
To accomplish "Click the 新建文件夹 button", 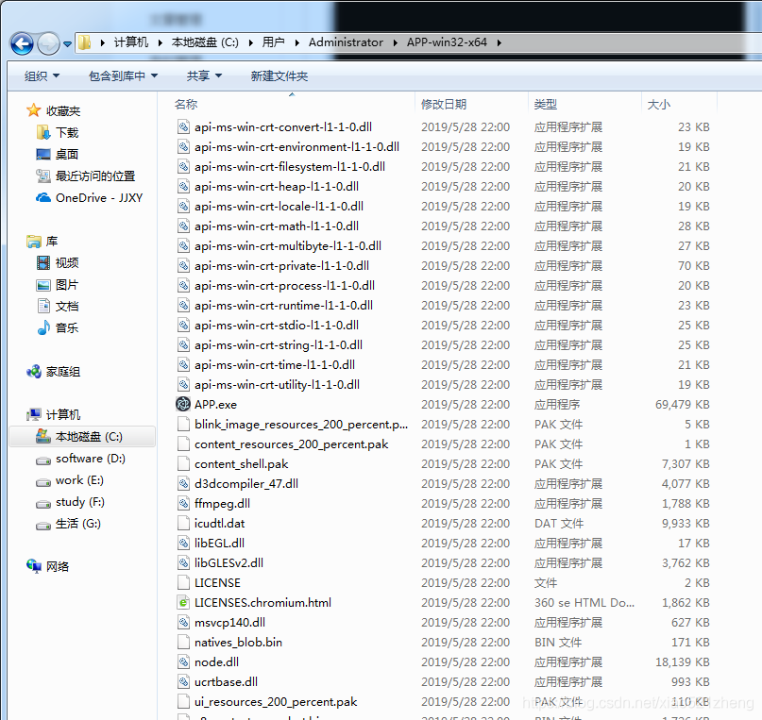I will coord(279,75).
